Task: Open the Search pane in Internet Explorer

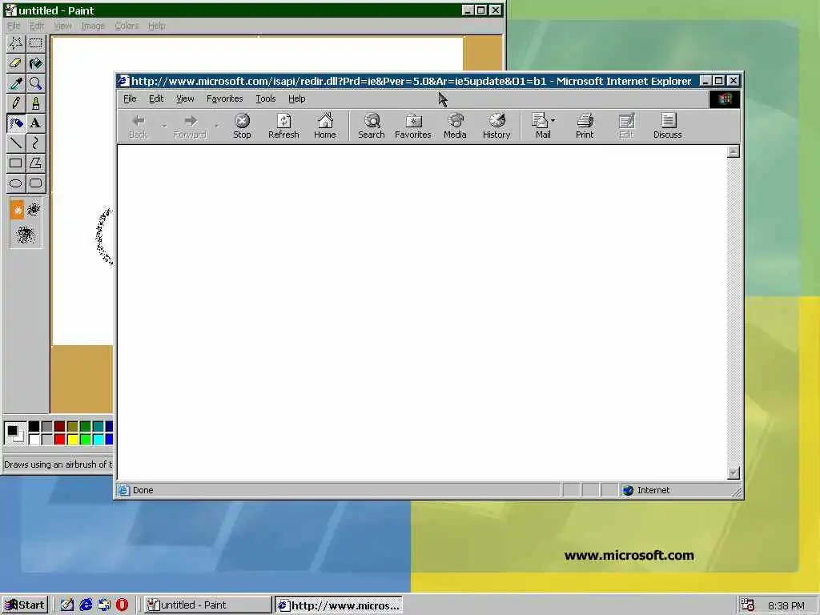Action: (372, 126)
